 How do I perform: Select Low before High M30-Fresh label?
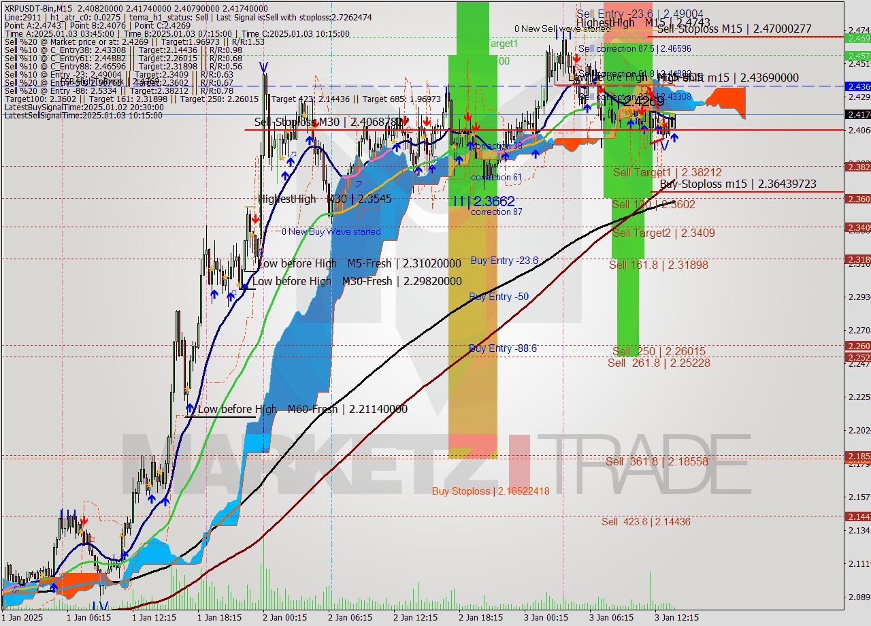click(357, 281)
